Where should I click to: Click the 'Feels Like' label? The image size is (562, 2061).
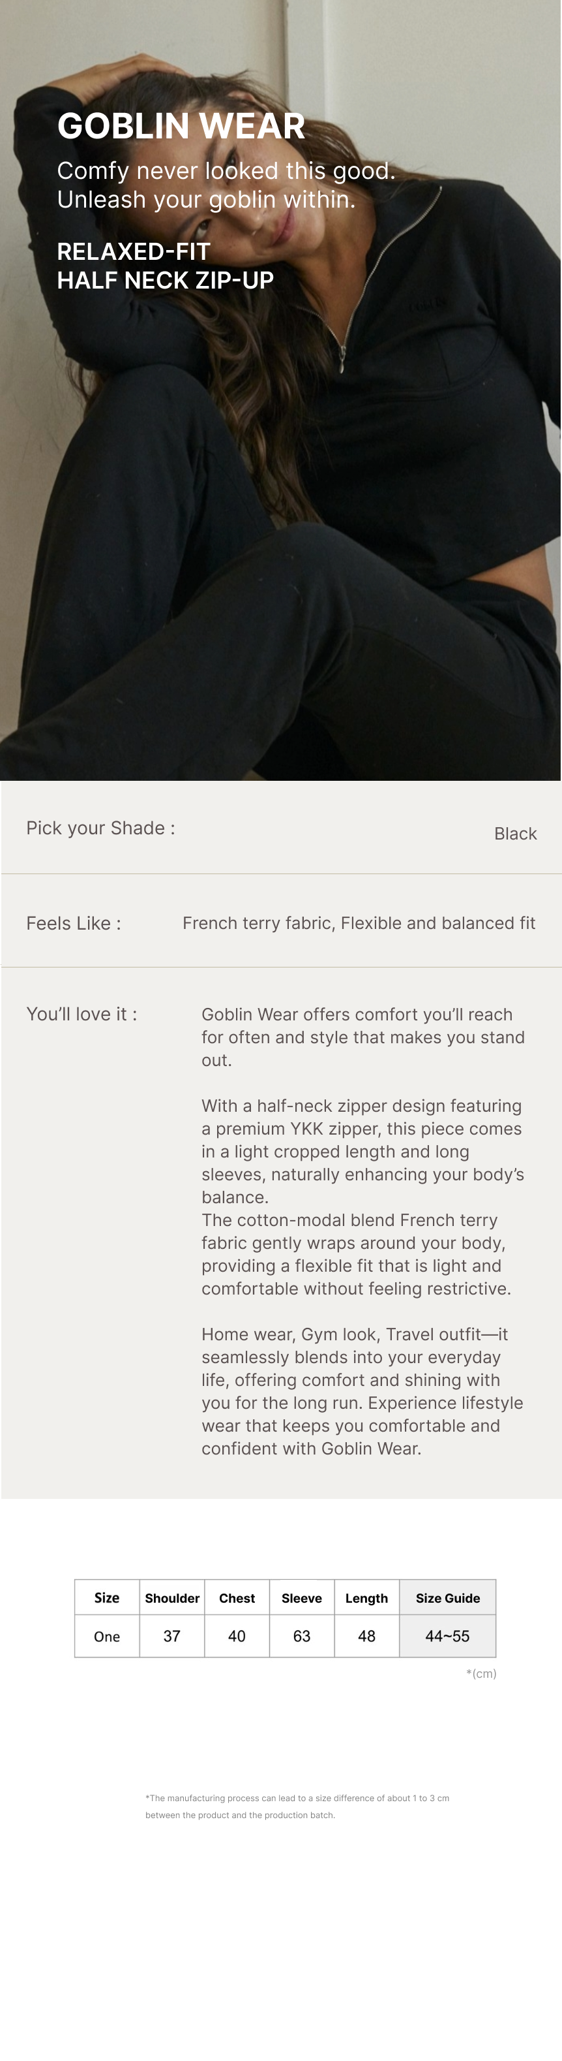[74, 923]
